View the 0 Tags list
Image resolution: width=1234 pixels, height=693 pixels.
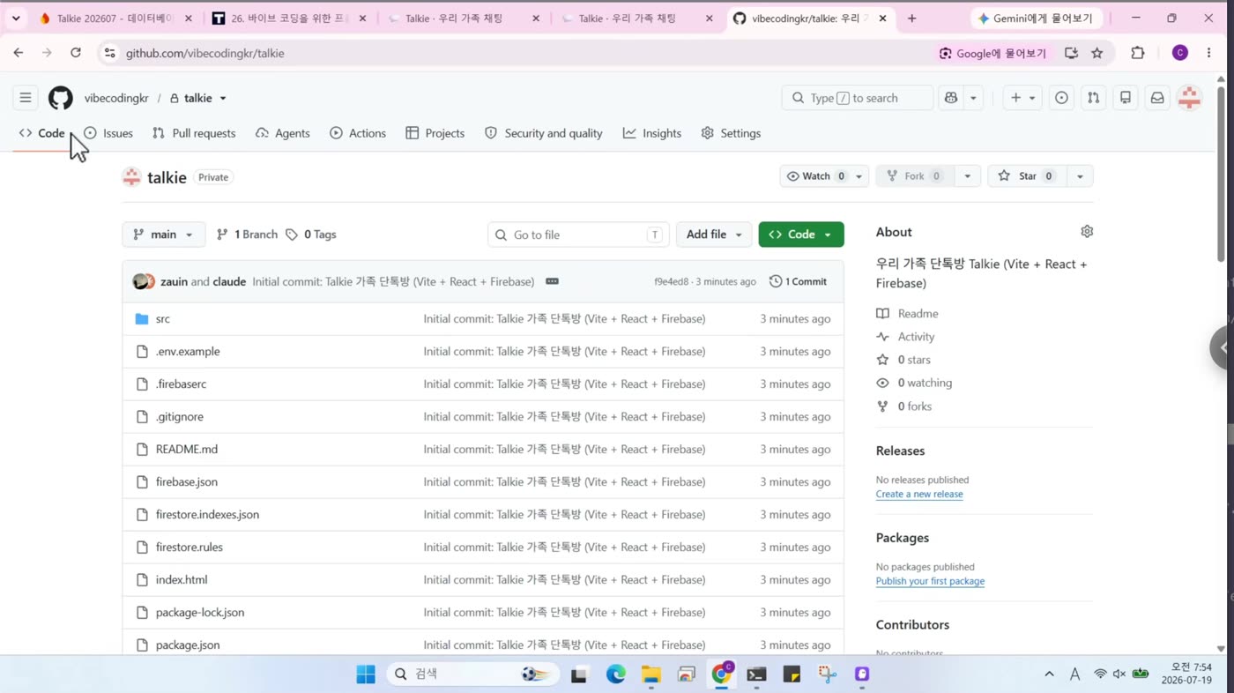310,235
